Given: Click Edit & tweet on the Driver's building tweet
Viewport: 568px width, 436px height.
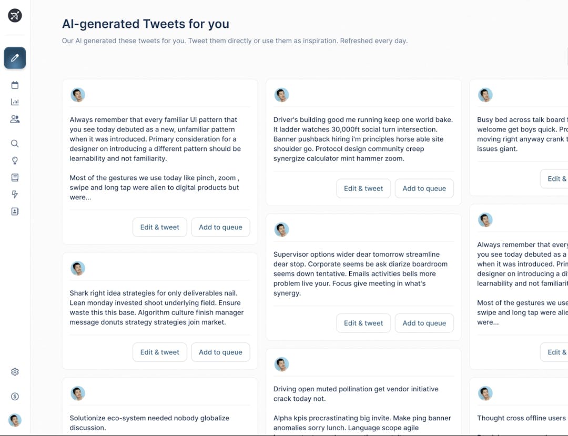Looking at the screenshot, I should click(x=363, y=188).
